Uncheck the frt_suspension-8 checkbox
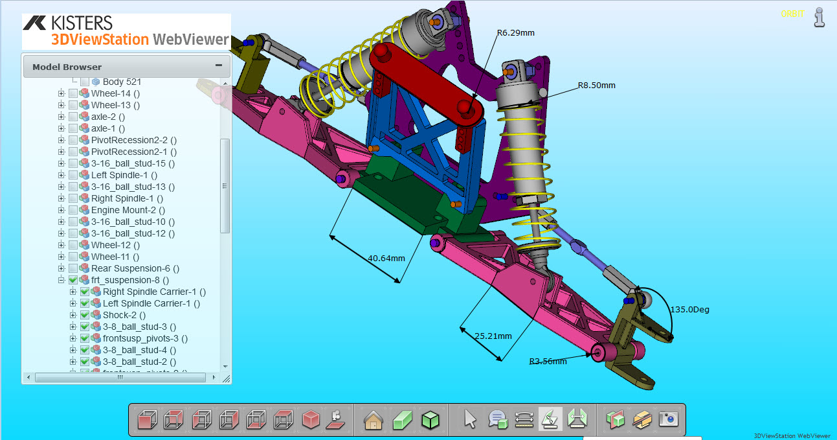 (x=73, y=280)
